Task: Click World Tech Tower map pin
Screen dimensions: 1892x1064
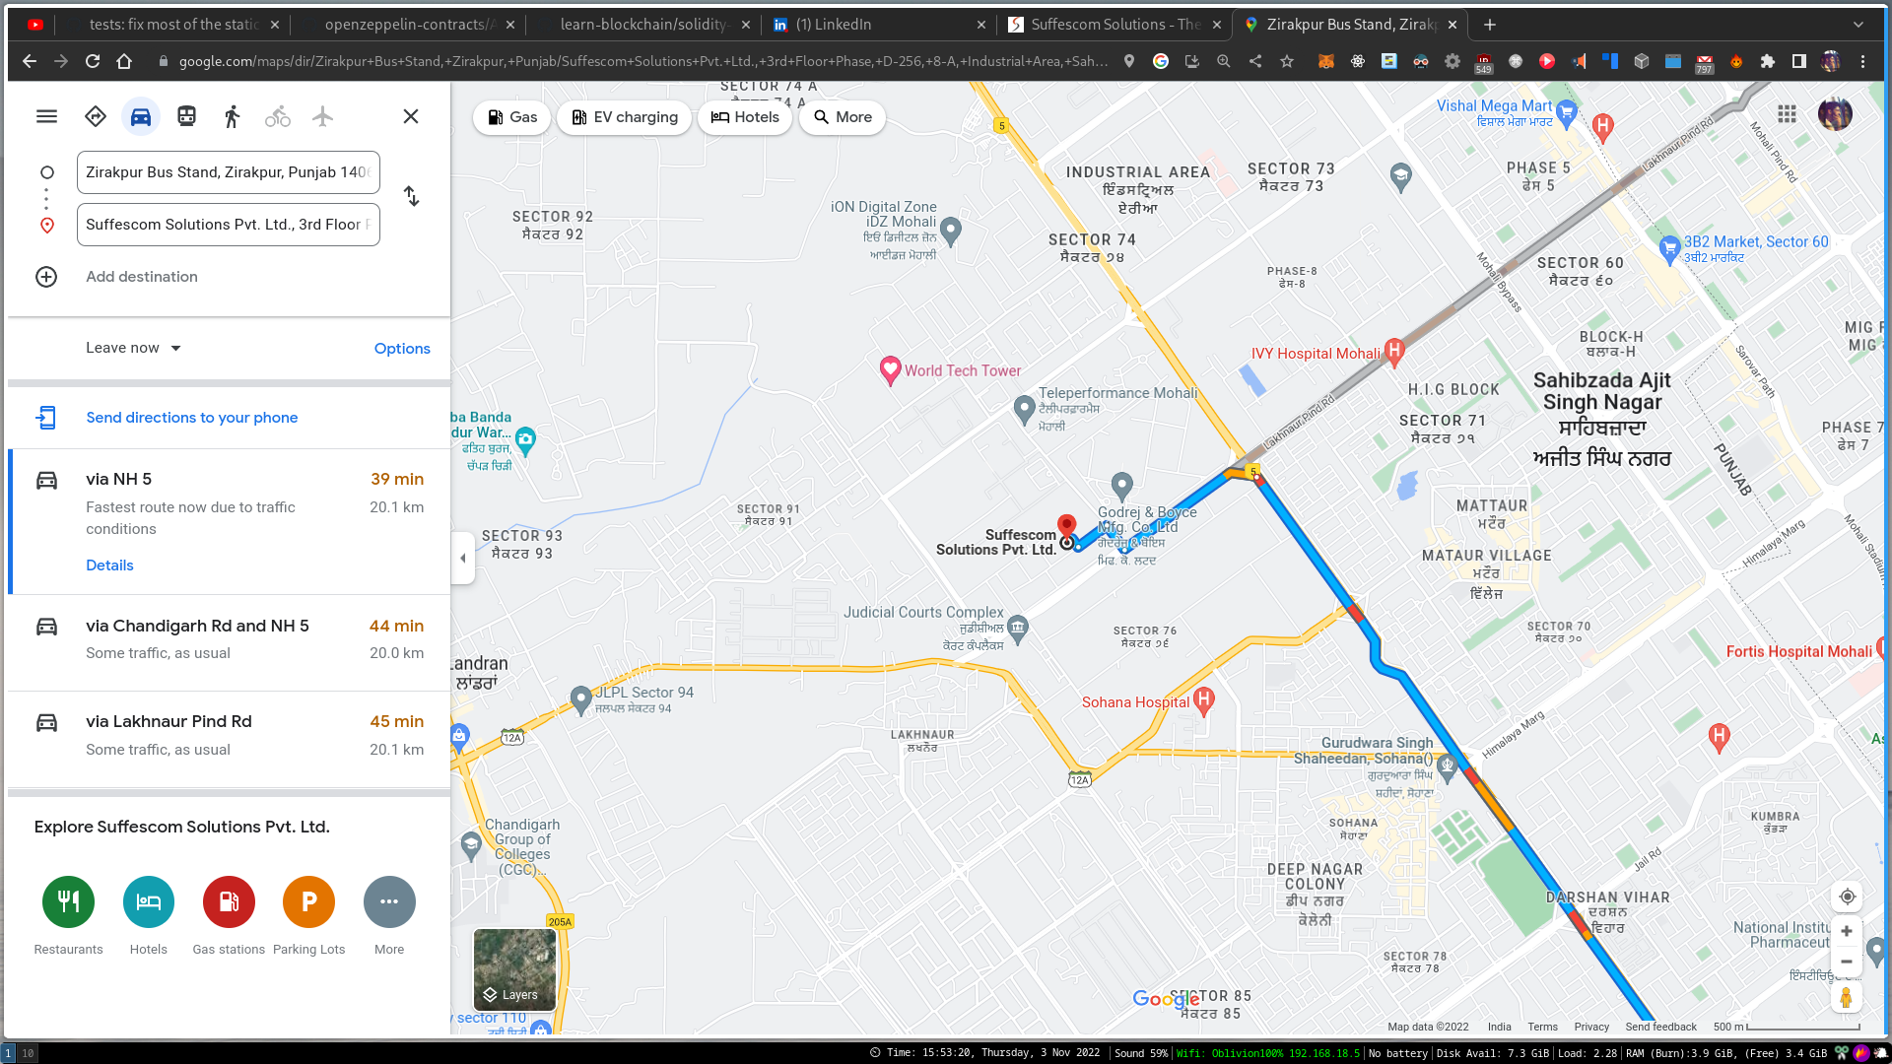Action: click(890, 369)
